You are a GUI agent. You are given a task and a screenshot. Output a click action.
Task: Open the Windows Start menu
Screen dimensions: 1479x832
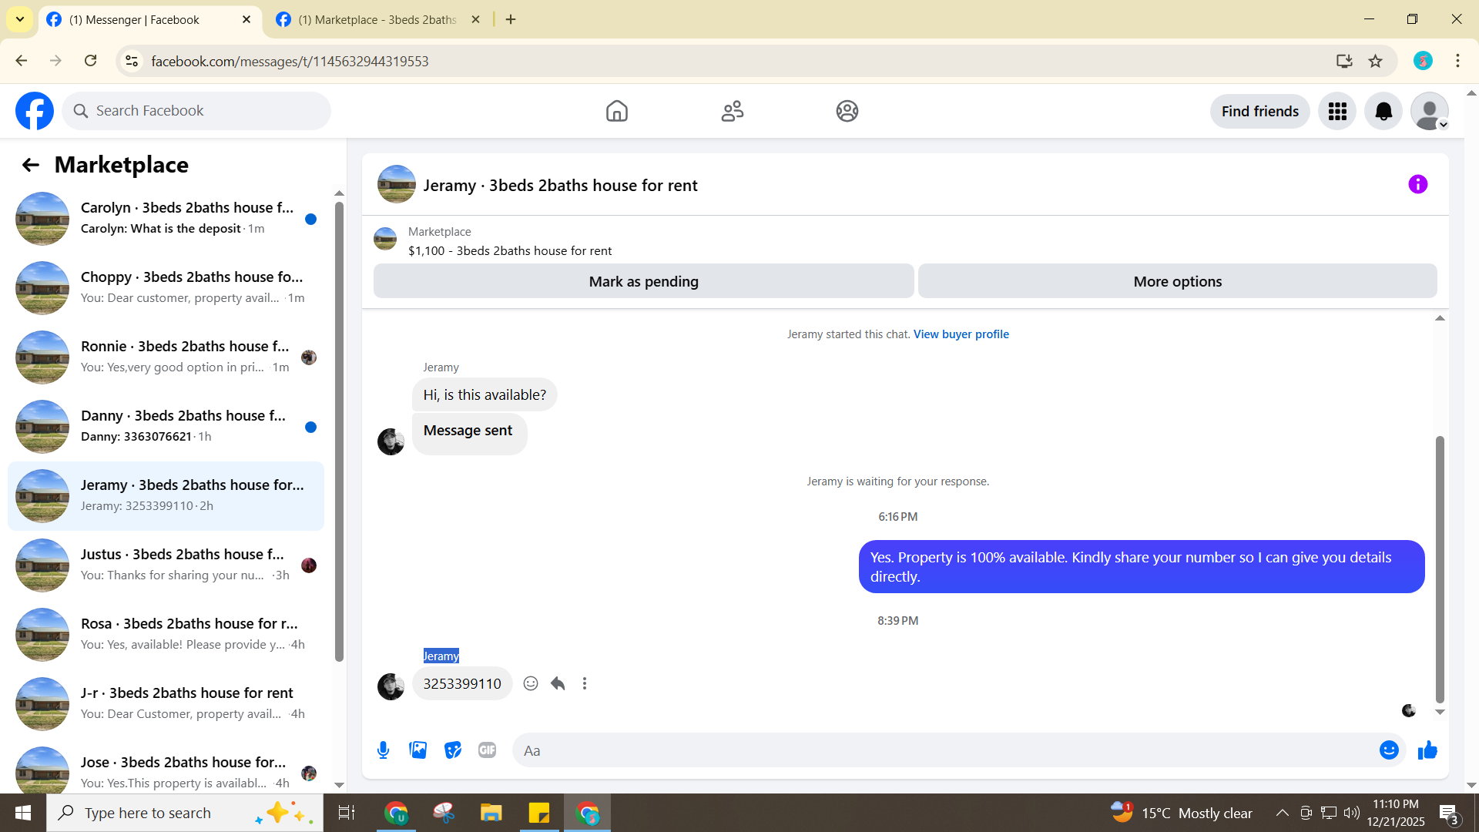(23, 813)
